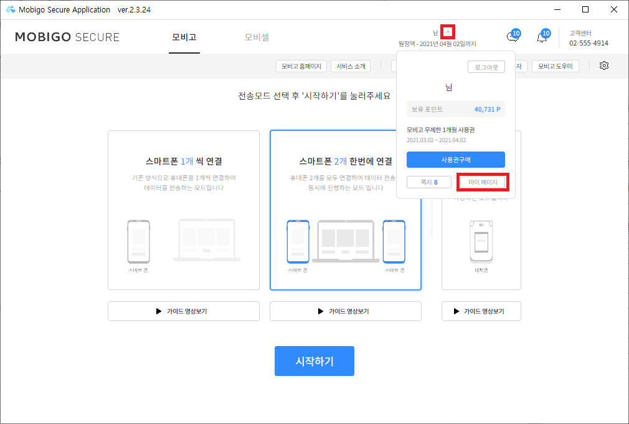Maximize the Mobigo window
The width and height of the screenshot is (629, 424).
[585, 9]
